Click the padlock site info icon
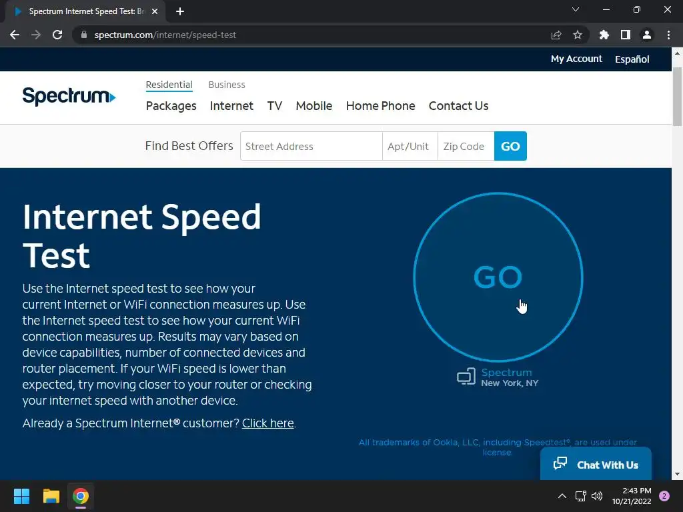The image size is (683, 512). point(84,35)
